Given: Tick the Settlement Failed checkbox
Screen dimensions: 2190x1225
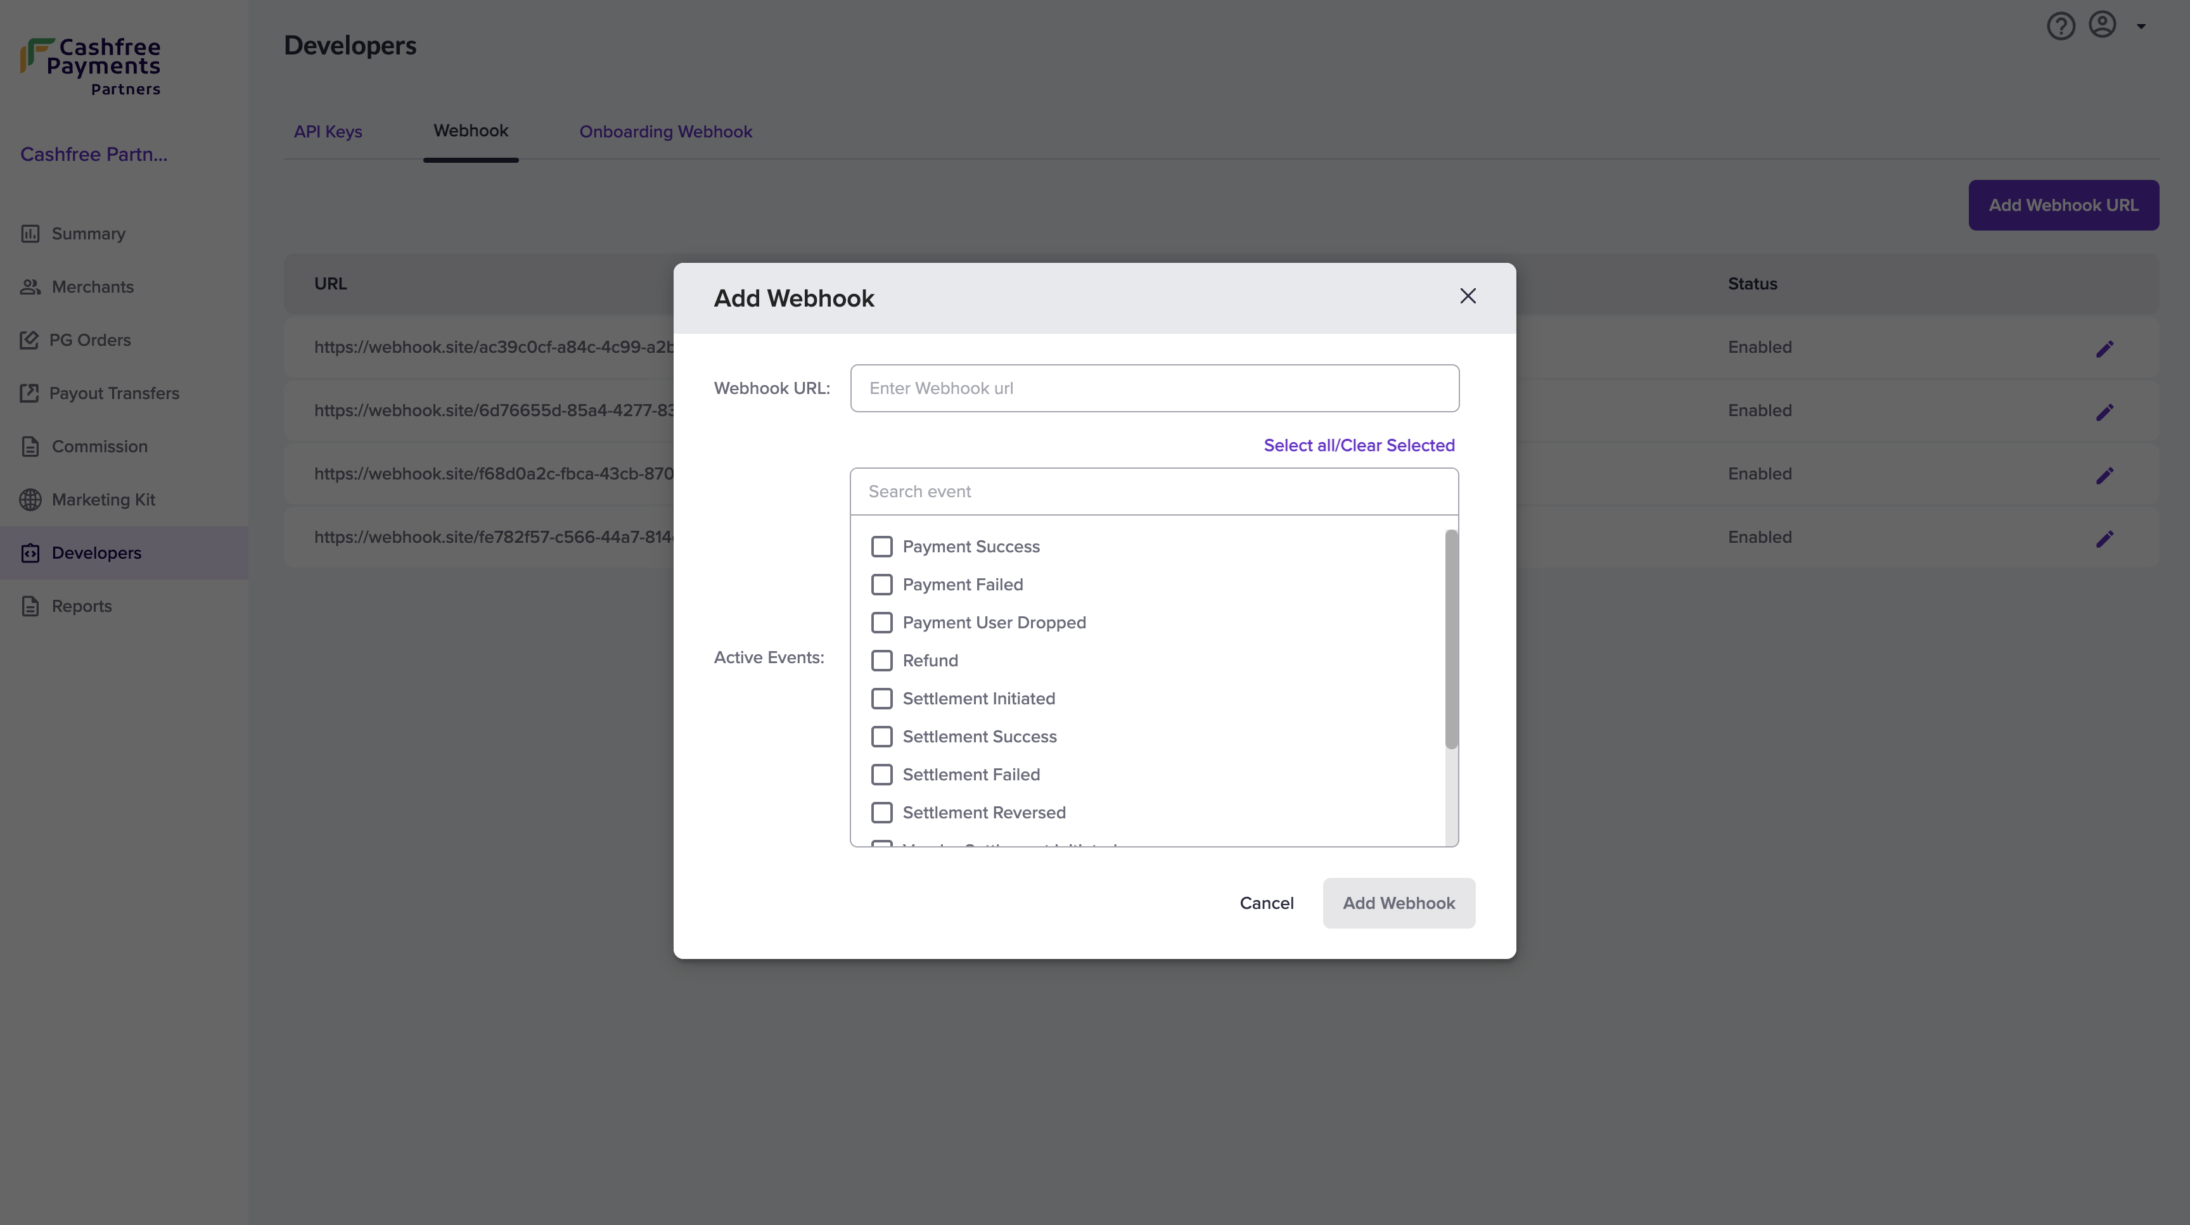Looking at the screenshot, I should pyautogui.click(x=881, y=775).
